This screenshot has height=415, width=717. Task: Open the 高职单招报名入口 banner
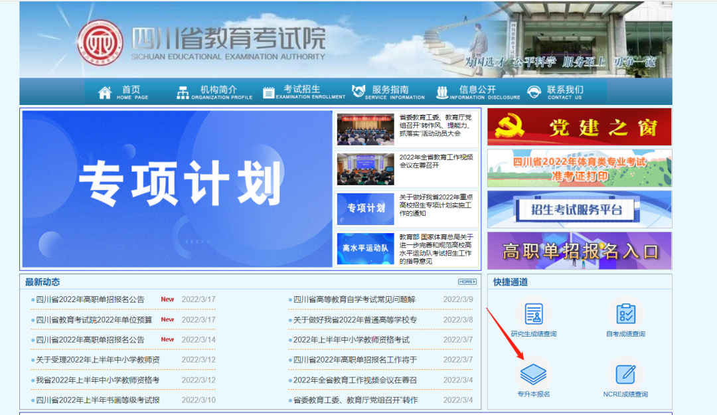tap(580, 251)
